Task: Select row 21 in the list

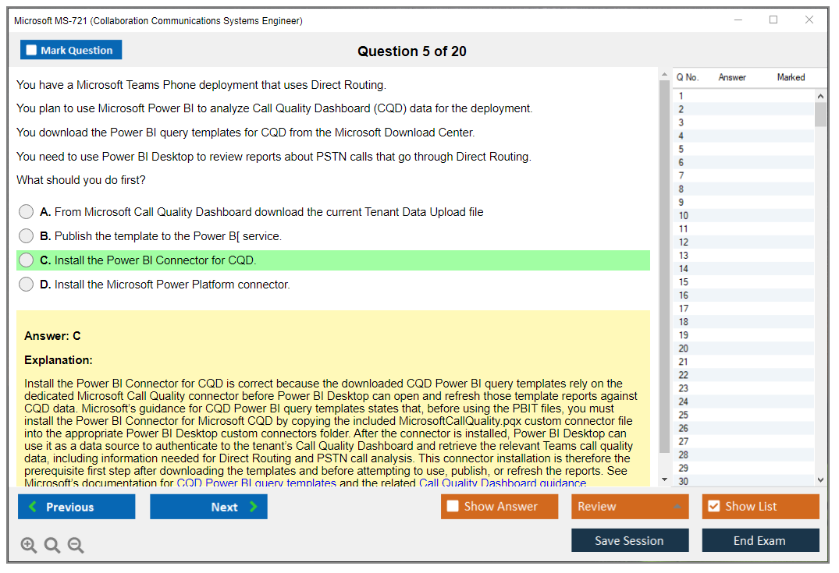Action: click(x=744, y=362)
